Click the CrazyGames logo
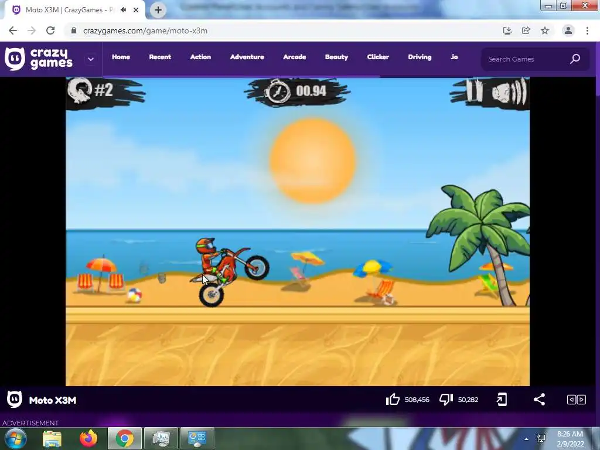Image resolution: width=600 pixels, height=450 pixels. click(x=38, y=59)
